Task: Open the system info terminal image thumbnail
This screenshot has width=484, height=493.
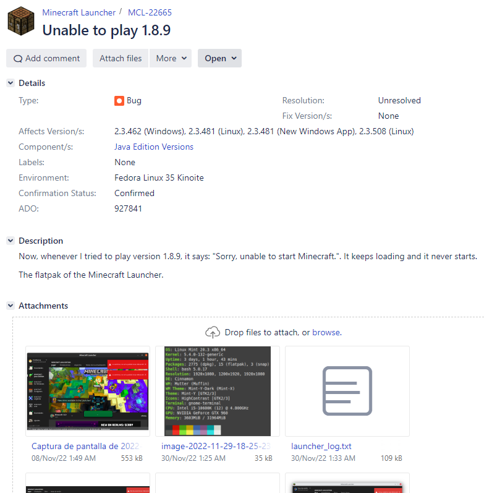Action: [218, 391]
